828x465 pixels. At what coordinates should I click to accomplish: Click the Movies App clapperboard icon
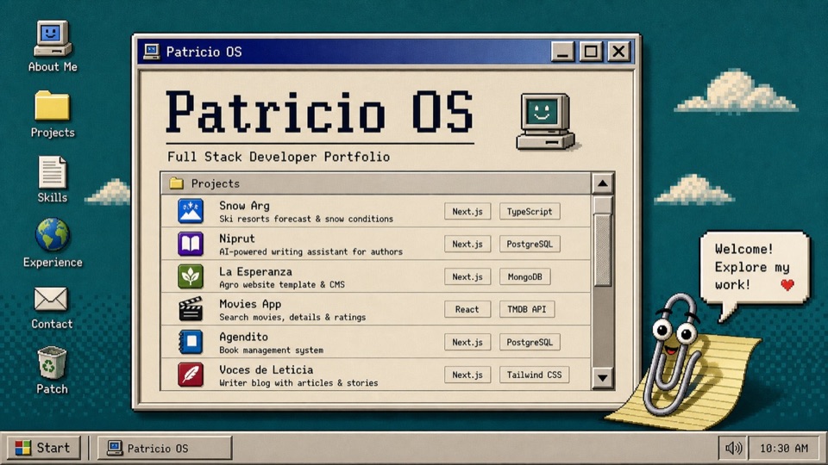191,309
